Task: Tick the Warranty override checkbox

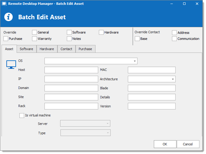Action: click(34, 39)
